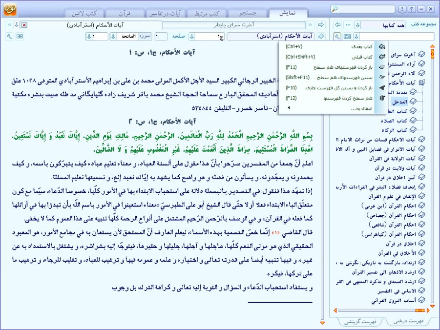Open the on-screen keyboard icon
Viewport: 440px width, 330px height.
pos(347,37)
